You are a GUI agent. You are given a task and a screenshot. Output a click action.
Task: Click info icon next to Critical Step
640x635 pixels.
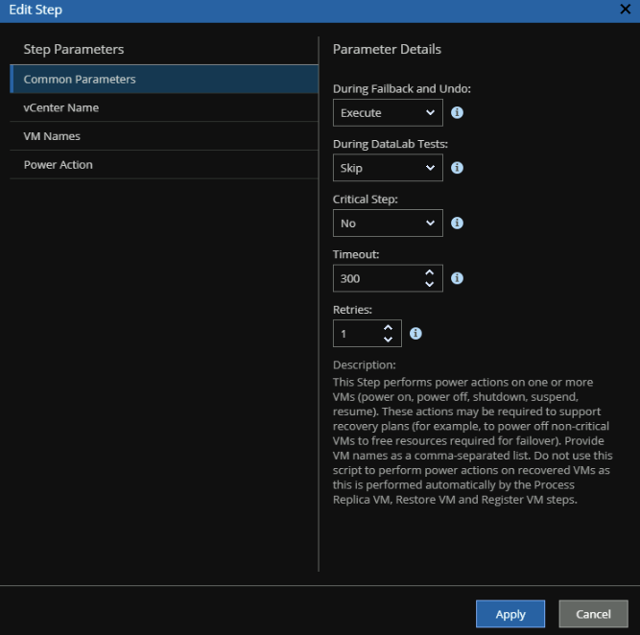coord(457,223)
